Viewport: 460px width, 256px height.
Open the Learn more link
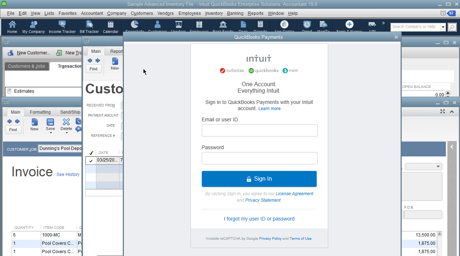(269, 109)
